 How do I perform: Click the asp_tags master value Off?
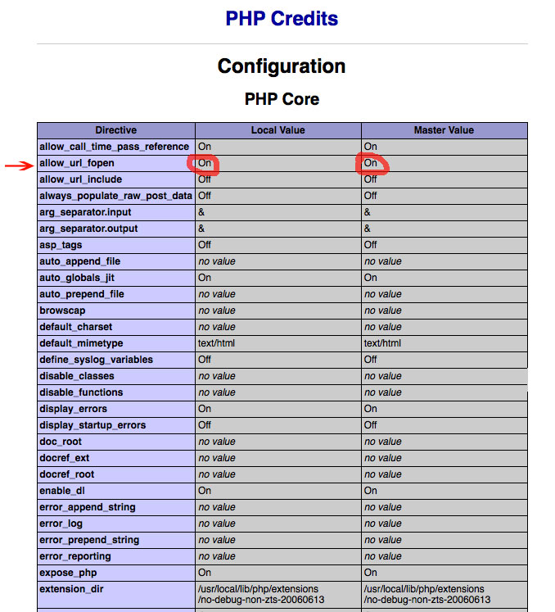(371, 245)
